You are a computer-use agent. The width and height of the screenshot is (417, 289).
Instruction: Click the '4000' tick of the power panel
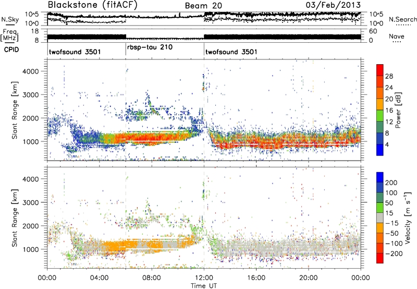30,71
